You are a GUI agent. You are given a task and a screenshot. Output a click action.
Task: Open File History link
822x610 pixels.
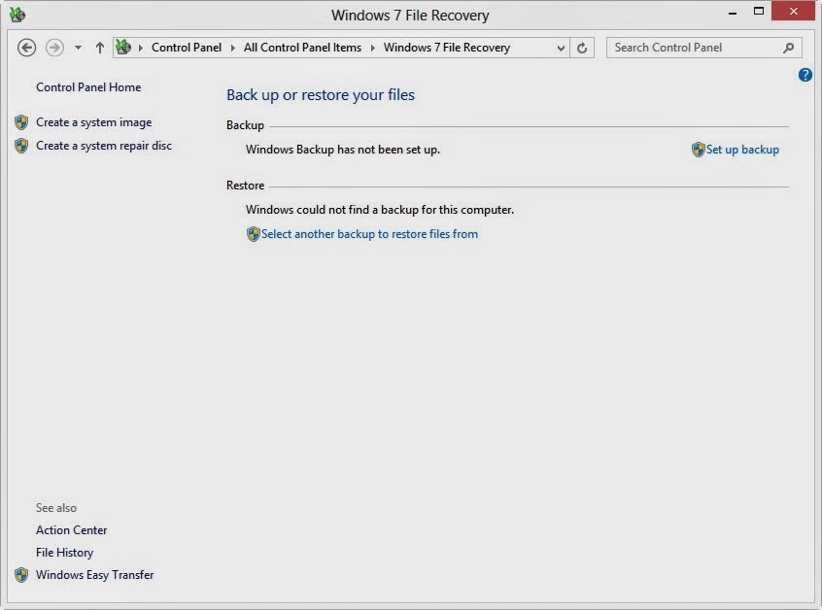click(x=64, y=553)
